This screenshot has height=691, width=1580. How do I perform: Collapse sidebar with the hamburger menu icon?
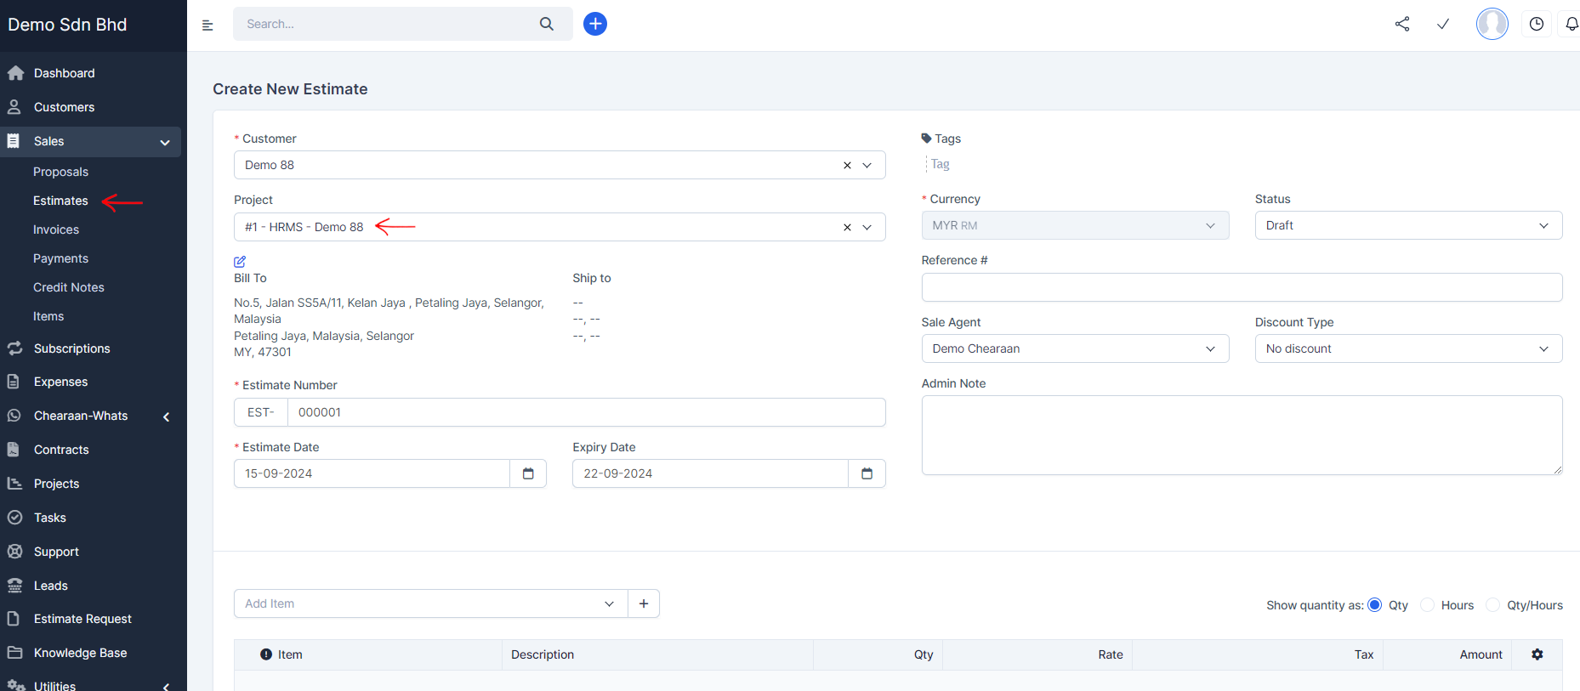(x=207, y=25)
